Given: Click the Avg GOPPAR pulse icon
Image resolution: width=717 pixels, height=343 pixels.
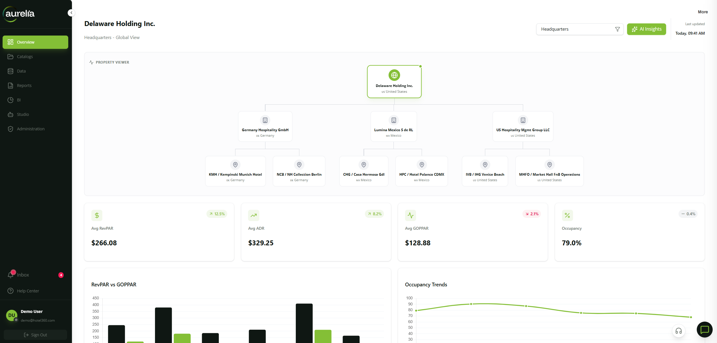Looking at the screenshot, I should pos(411,215).
